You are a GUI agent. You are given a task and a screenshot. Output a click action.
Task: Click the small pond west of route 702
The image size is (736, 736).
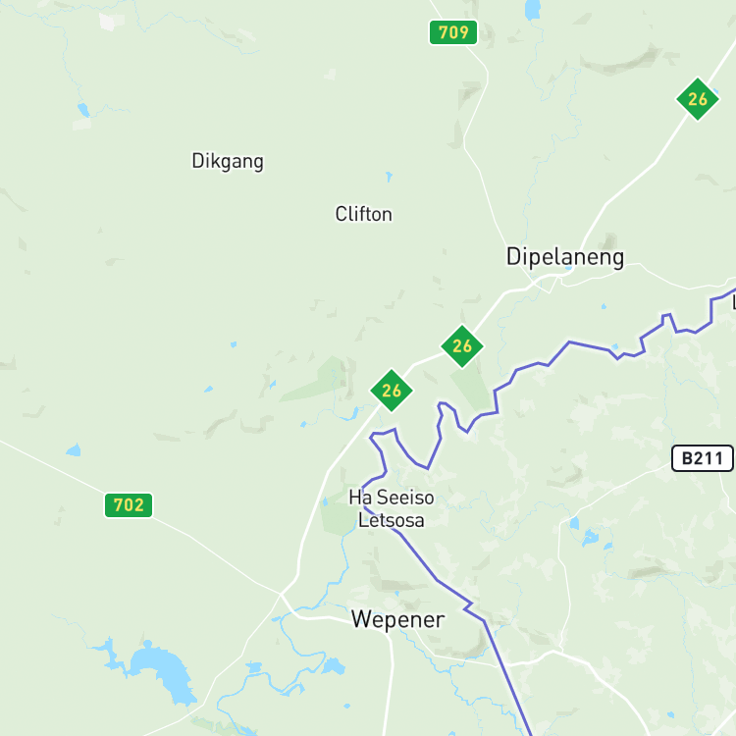(74, 450)
